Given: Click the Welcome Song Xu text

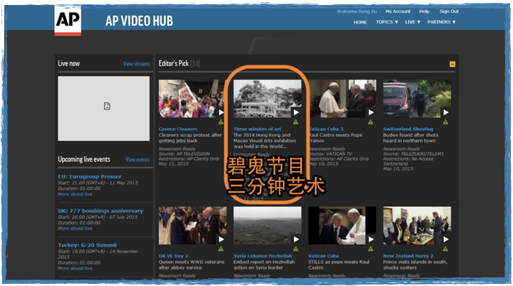Looking at the screenshot, I should (357, 11).
